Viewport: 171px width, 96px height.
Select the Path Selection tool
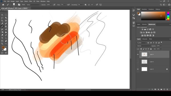point(6,38)
